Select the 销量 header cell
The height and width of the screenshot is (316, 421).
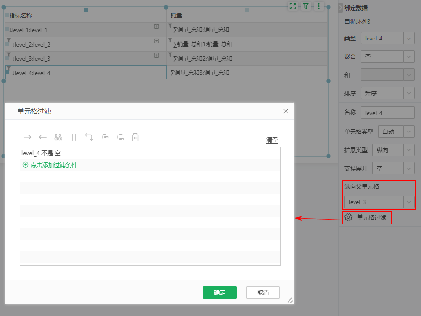(x=247, y=15)
